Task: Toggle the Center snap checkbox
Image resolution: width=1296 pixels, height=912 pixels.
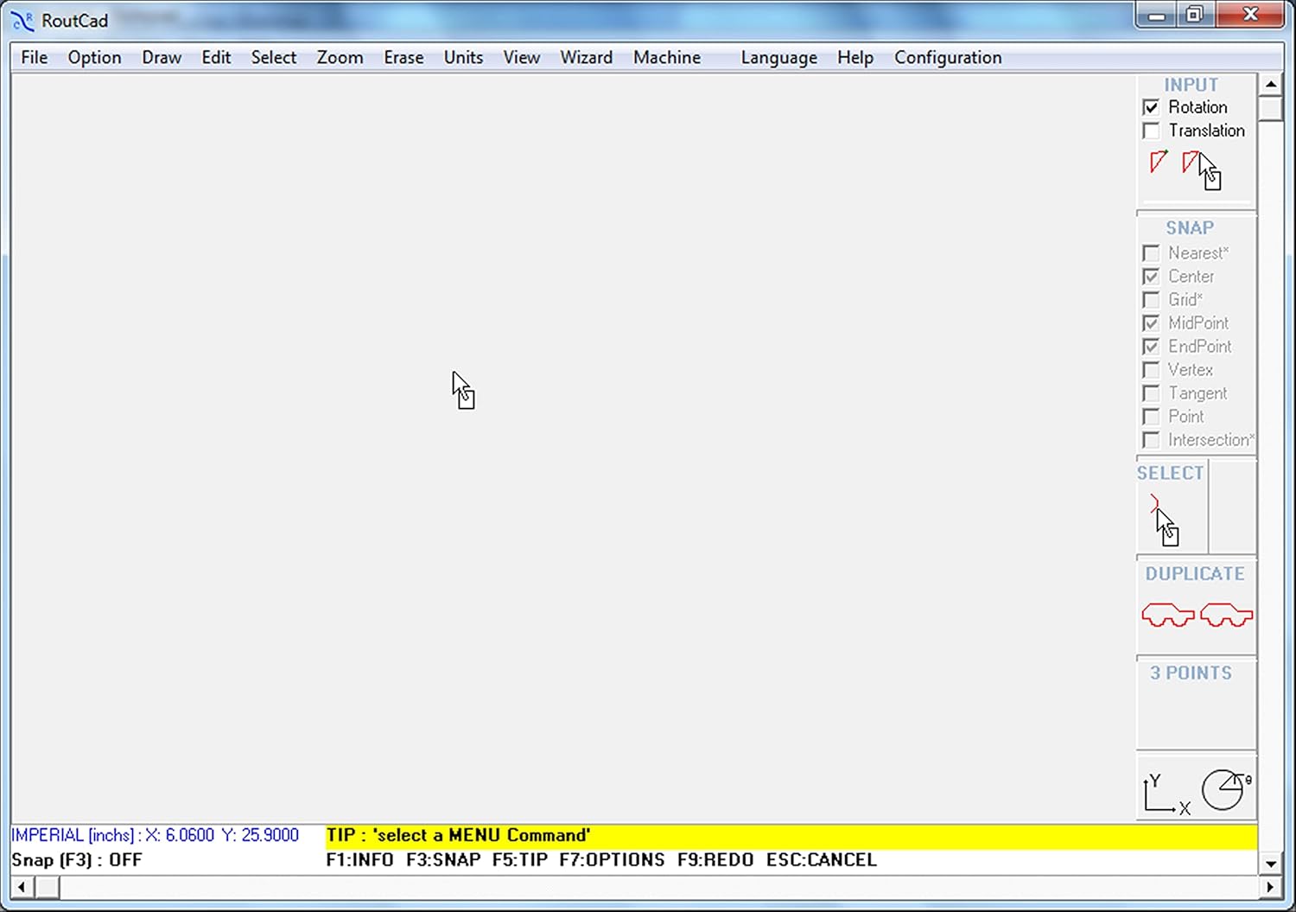Action: pyautogui.click(x=1151, y=277)
